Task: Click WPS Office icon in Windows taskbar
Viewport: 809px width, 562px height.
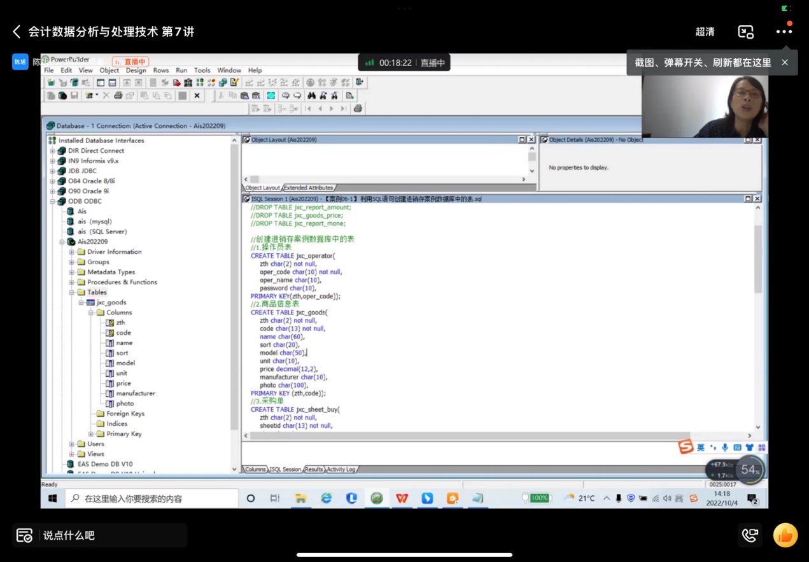Action: (x=402, y=498)
